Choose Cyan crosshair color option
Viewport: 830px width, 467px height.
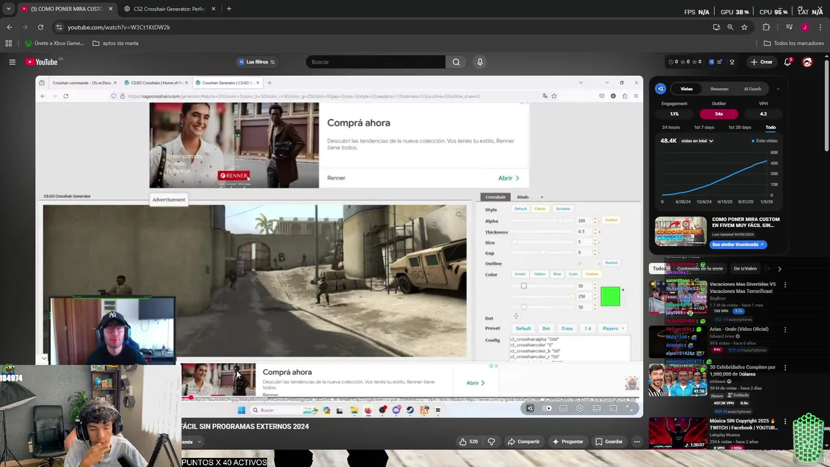pyautogui.click(x=573, y=274)
